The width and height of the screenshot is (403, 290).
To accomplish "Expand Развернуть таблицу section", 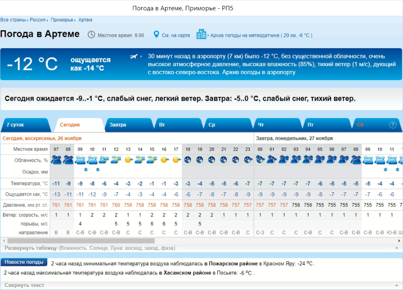I will pyautogui.click(x=90, y=248).
